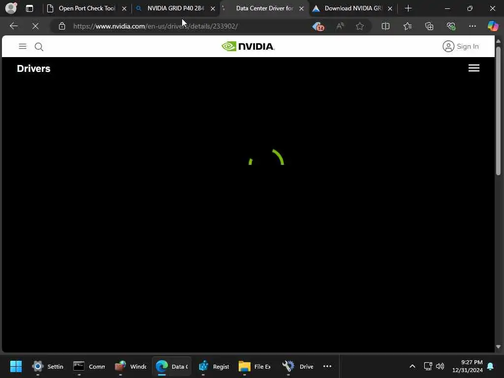Open NVIDIA site hamburger menu
The image size is (504, 378).
[x=23, y=46]
